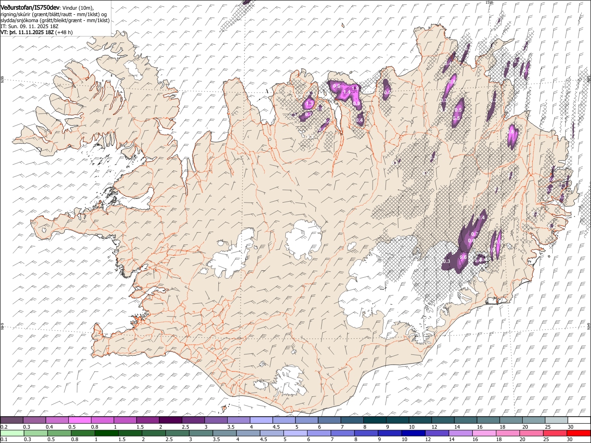Viewport: 591px width, 443px height.
Task: Click the lower legend swatch between 0.5 and 0.8
Action: coord(59,433)
